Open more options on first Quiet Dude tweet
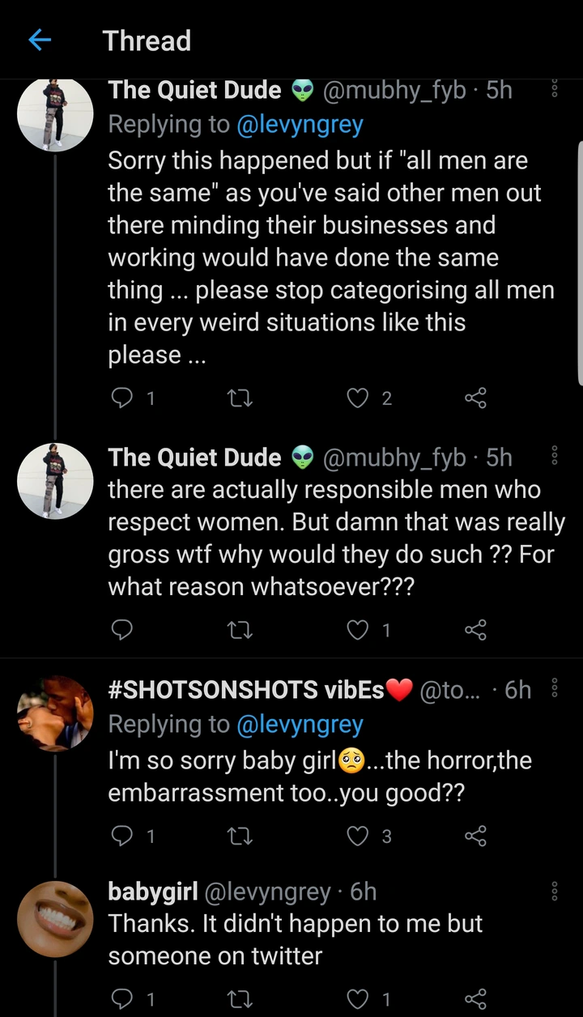Viewport: 583px width, 1017px height. click(555, 90)
